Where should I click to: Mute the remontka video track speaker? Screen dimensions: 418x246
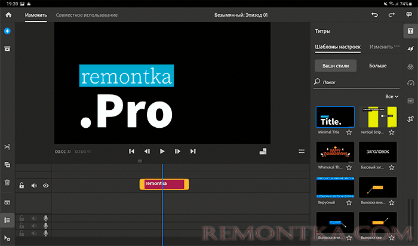click(34, 186)
